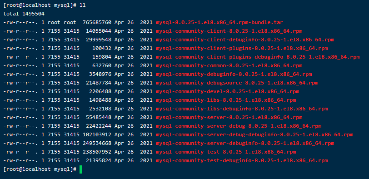Viewport: 369px width, 179px height.
Task: Click the mysql-8.0.25-1.el8.x86_64.rpm-bundle.tar filename
Action: coord(219,23)
